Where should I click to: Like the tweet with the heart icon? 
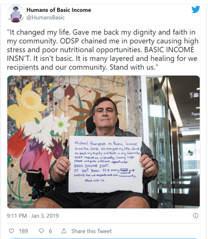pos(11,231)
